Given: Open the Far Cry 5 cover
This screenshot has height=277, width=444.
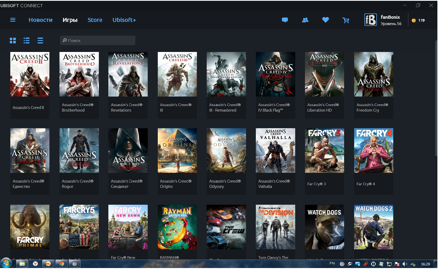Looking at the screenshot, I should [x=79, y=227].
